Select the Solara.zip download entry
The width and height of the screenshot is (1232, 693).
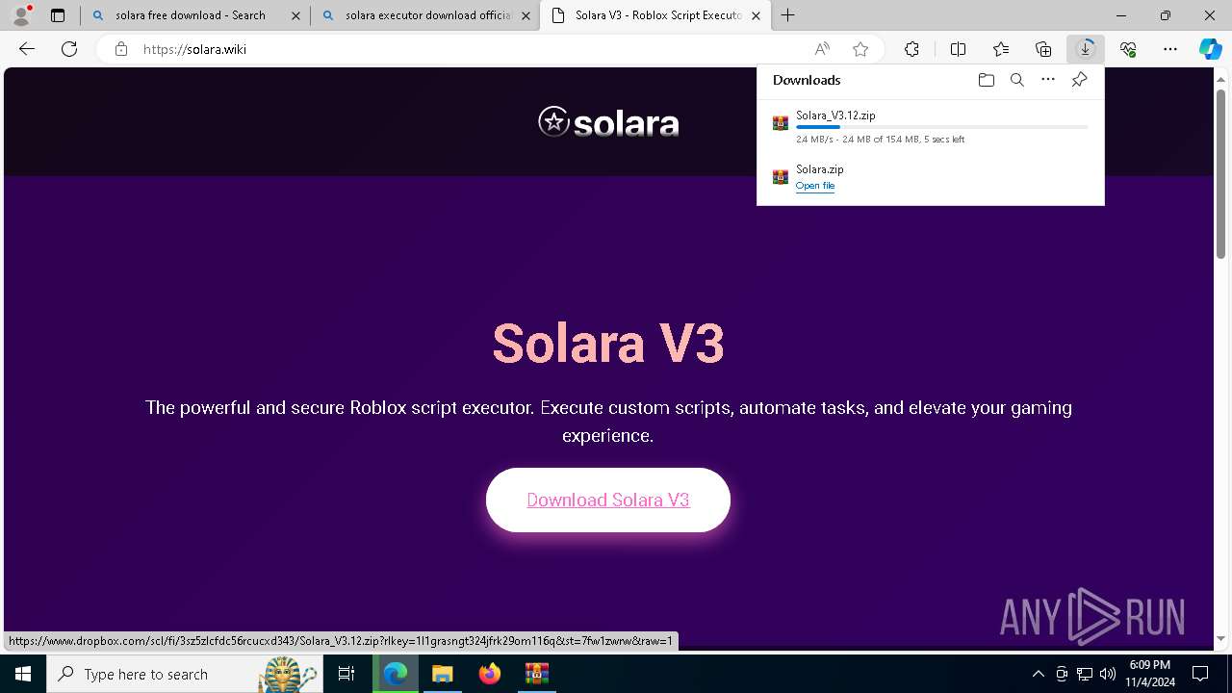pos(930,177)
